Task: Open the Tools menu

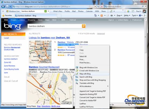Action: (x=135, y=15)
